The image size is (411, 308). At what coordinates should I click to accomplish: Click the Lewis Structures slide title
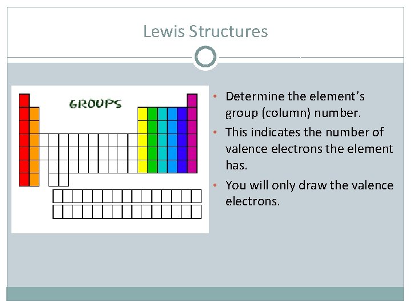click(205, 31)
